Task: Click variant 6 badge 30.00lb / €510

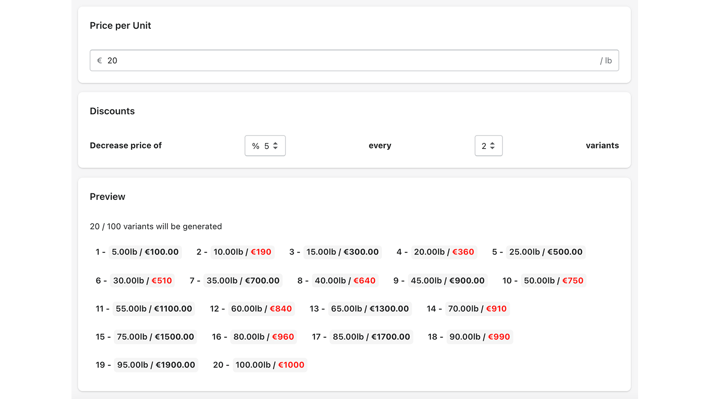Action: tap(142, 281)
